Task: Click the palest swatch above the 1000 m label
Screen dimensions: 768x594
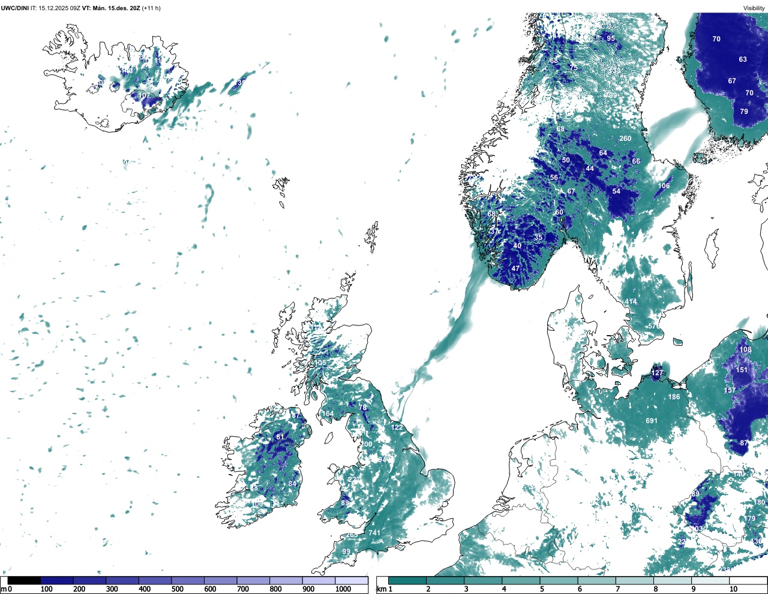Action: [x=351, y=580]
